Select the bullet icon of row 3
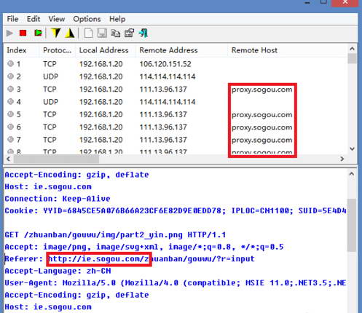The height and width of the screenshot is (313, 362). click(x=10, y=89)
